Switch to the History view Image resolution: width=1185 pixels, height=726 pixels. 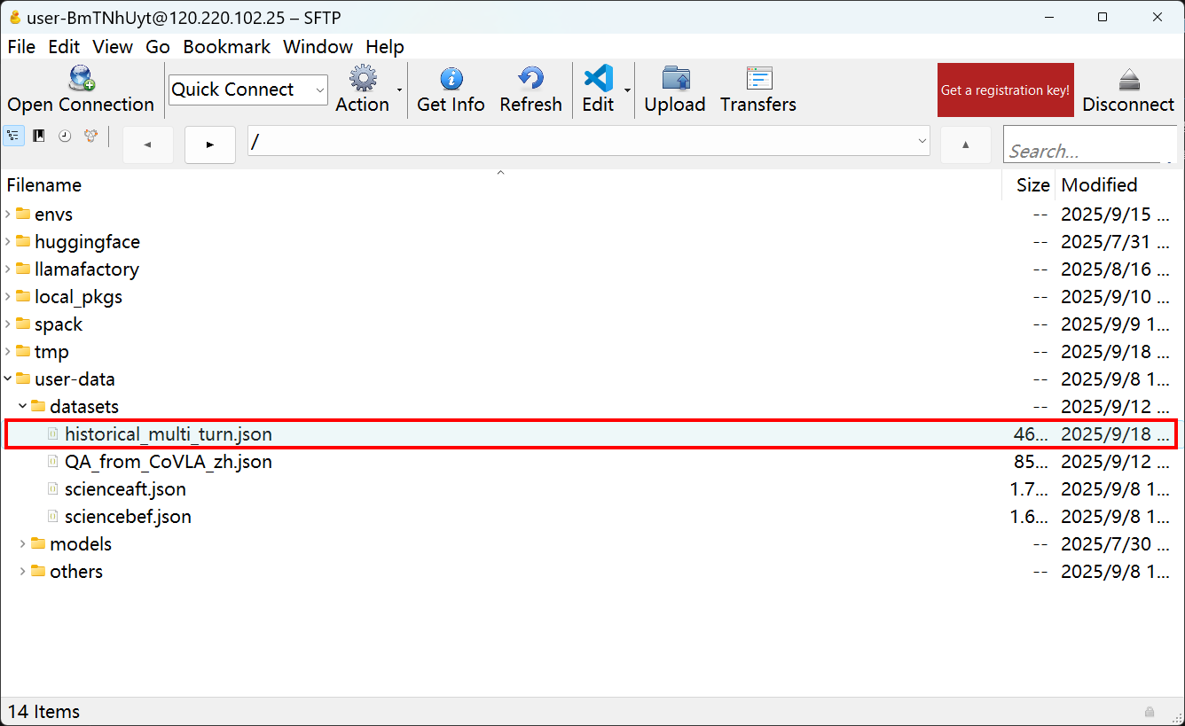click(x=65, y=136)
